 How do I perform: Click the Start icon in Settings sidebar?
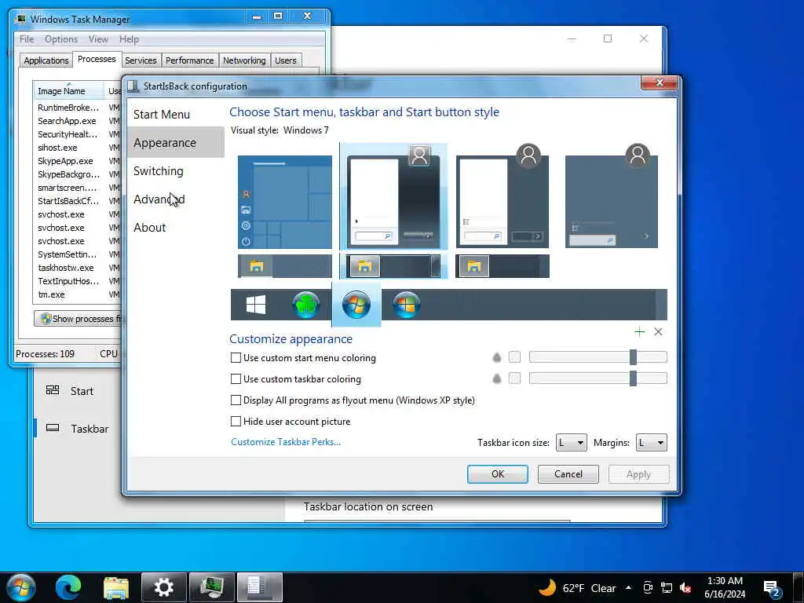53,390
